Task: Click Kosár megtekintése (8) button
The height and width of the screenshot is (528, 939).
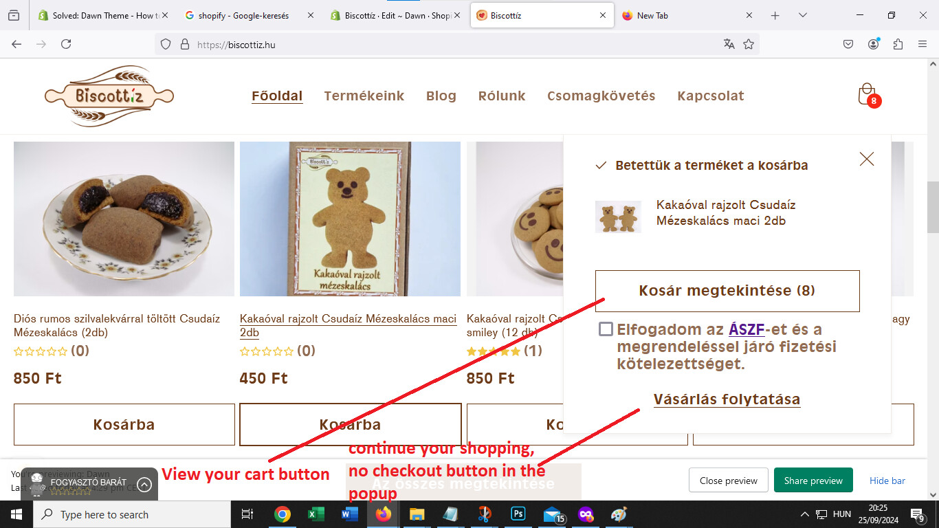Action: point(727,291)
